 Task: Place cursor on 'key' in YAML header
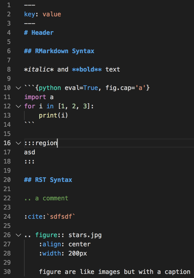coord(30,14)
